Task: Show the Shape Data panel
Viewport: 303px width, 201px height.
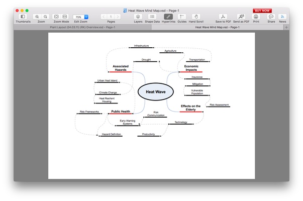Action: tap(152, 17)
